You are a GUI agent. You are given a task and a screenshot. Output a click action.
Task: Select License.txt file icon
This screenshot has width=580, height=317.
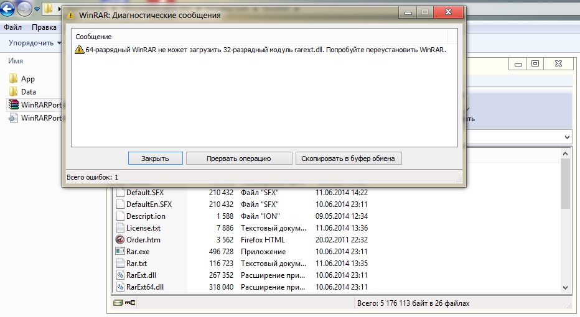pos(120,227)
